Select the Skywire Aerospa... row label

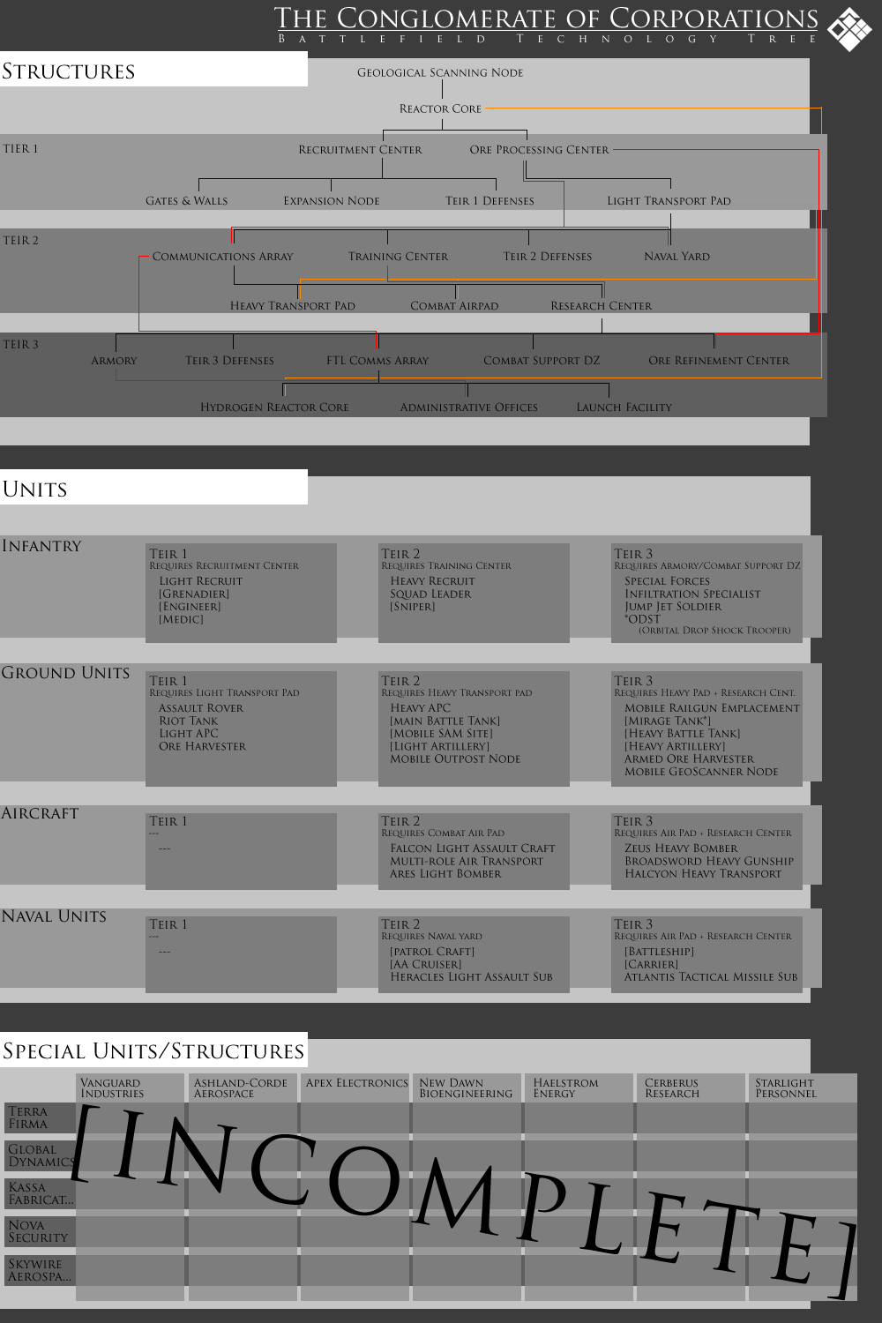pyautogui.click(x=41, y=1270)
